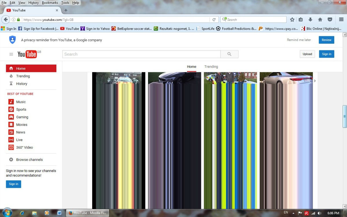Click the Firefox home icon
347x217 pixels.
pyautogui.click(x=320, y=20)
